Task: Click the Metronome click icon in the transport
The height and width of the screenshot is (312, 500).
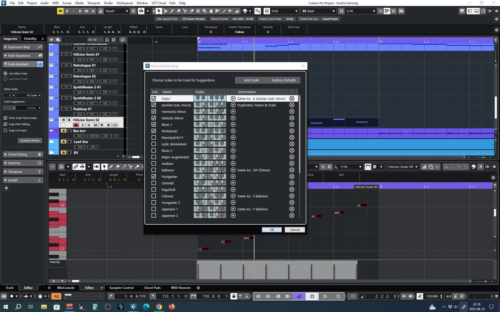Action: tap(456, 296)
